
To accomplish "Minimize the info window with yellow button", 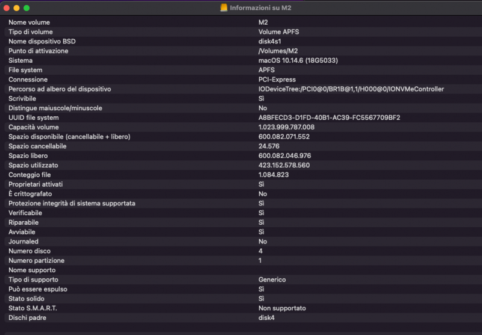I will [16, 8].
